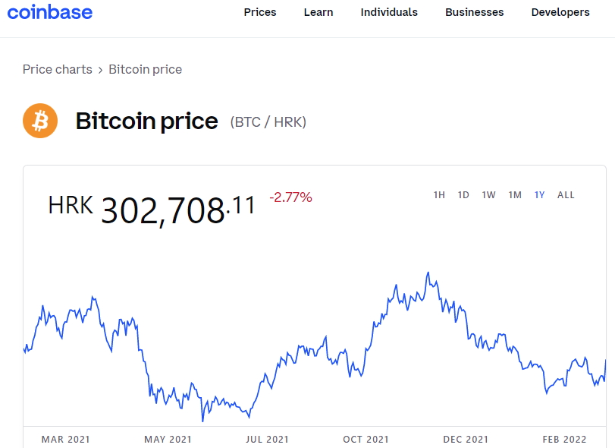The height and width of the screenshot is (448, 615).
Task: Select the 1D time range
Action: [x=463, y=195]
